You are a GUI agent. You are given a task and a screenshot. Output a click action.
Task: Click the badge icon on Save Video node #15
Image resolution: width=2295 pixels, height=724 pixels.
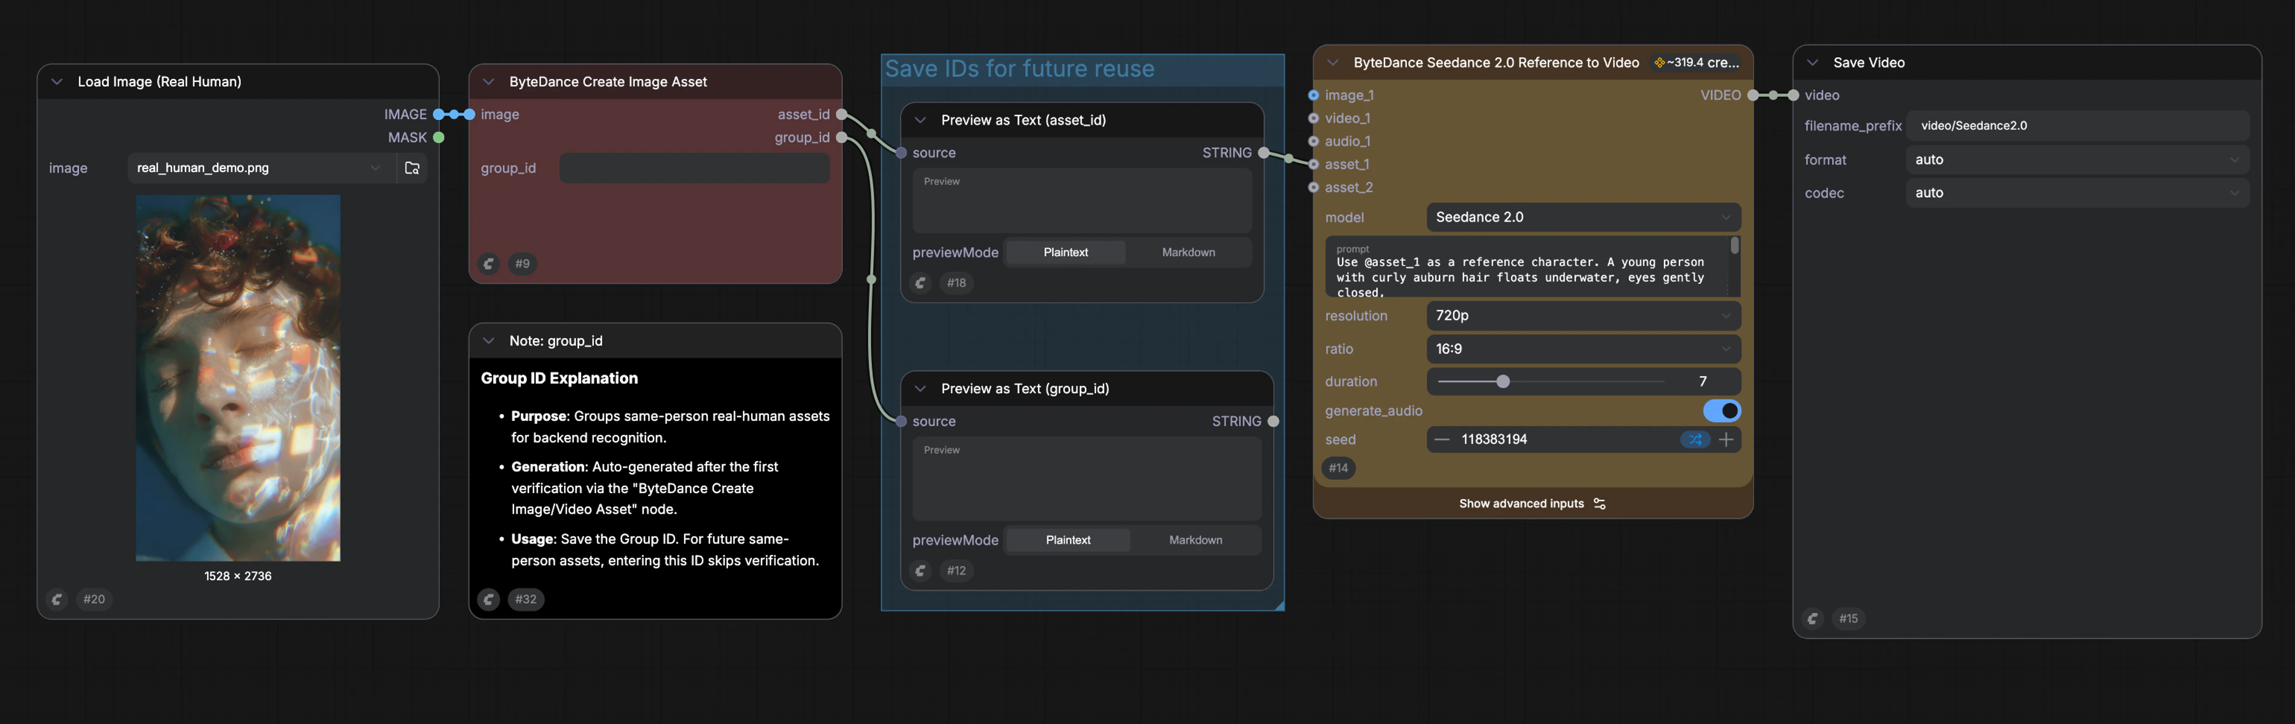[x=1812, y=619]
